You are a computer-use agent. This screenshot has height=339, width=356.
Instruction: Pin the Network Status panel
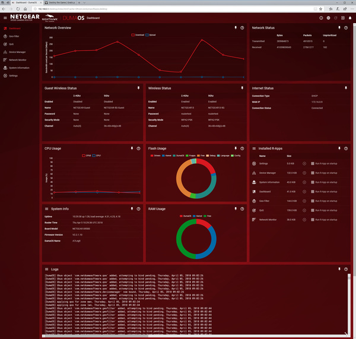(339, 28)
